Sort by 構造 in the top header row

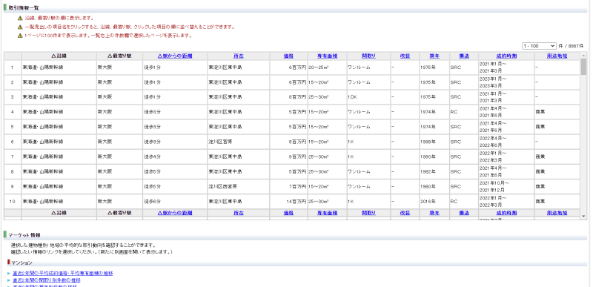(464, 56)
